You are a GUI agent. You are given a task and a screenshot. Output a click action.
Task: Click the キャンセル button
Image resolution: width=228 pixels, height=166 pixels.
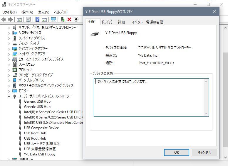coord(204,152)
